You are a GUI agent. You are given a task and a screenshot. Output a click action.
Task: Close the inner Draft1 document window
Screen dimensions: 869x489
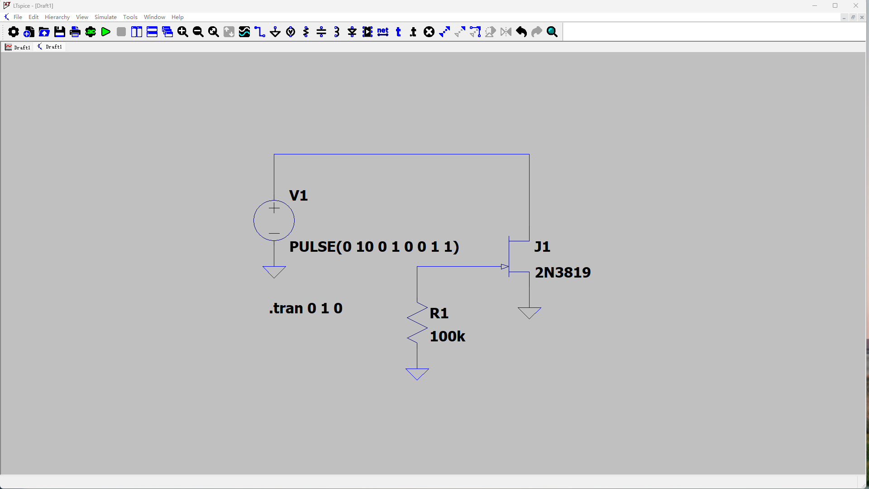click(862, 17)
